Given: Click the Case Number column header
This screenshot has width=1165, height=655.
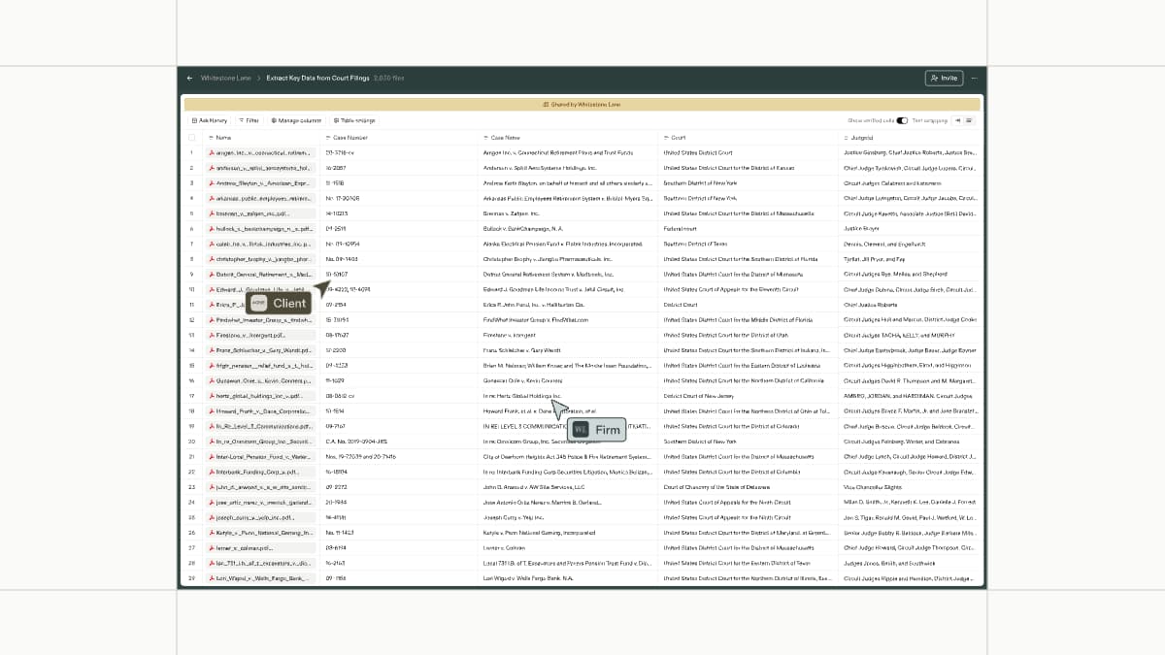Looking at the screenshot, I should [347, 138].
